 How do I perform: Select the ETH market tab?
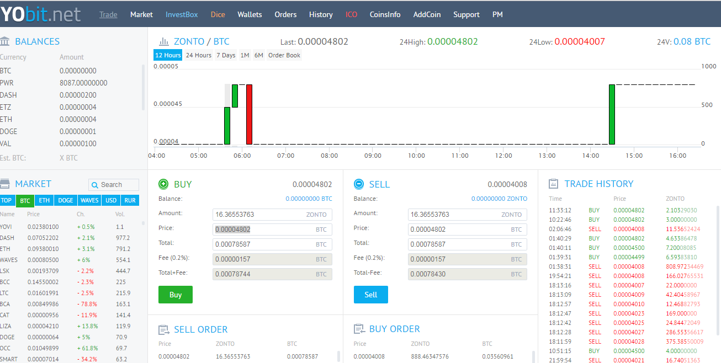pos(44,200)
